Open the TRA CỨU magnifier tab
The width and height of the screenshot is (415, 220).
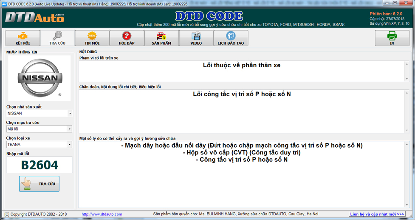[57, 38]
